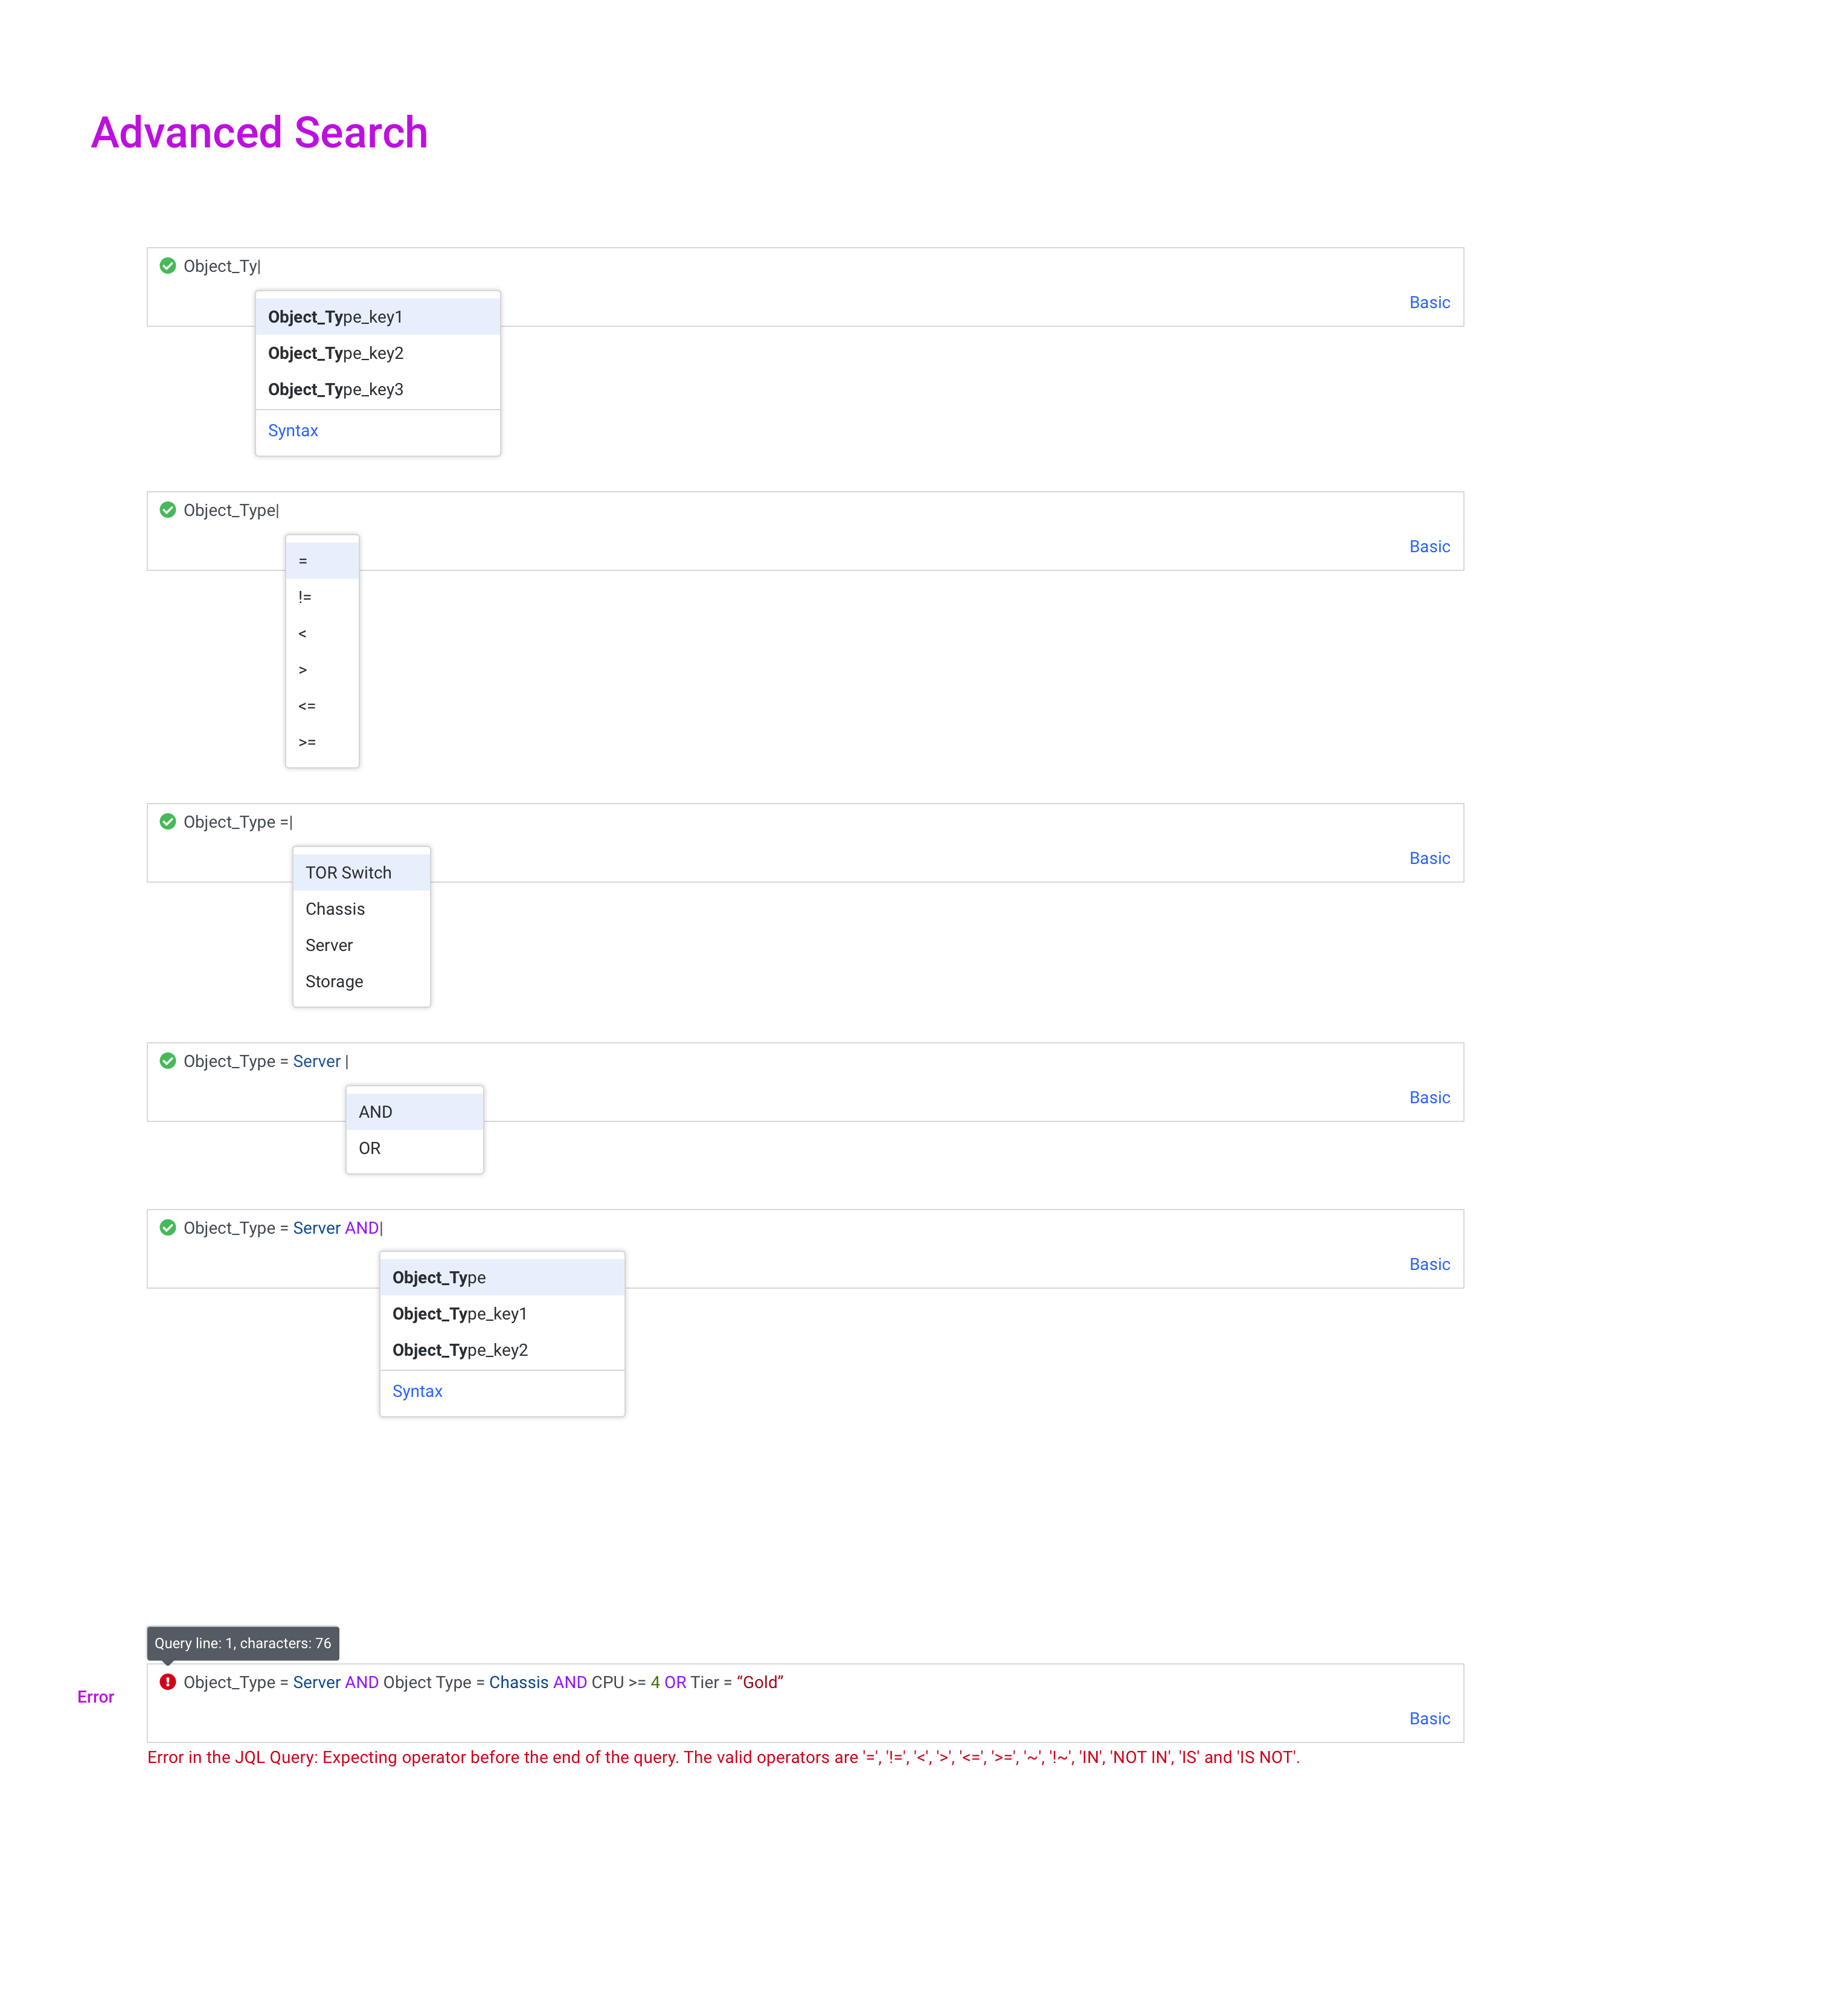Pick the != operator
This screenshot has height=1995, width=1848.
pyautogui.click(x=322, y=598)
